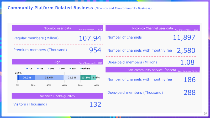The width and height of the screenshot is (210, 118).
Task: Select the 36.6% bar segment
Action: click(x=49, y=77)
